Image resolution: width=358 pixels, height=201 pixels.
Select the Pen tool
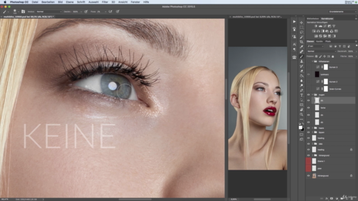302,90
